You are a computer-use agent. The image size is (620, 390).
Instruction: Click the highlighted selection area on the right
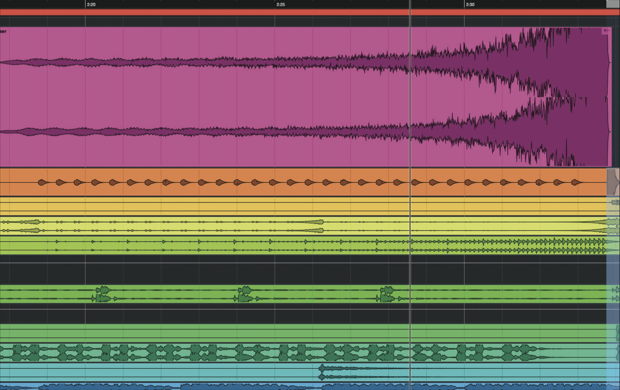[x=612, y=310]
